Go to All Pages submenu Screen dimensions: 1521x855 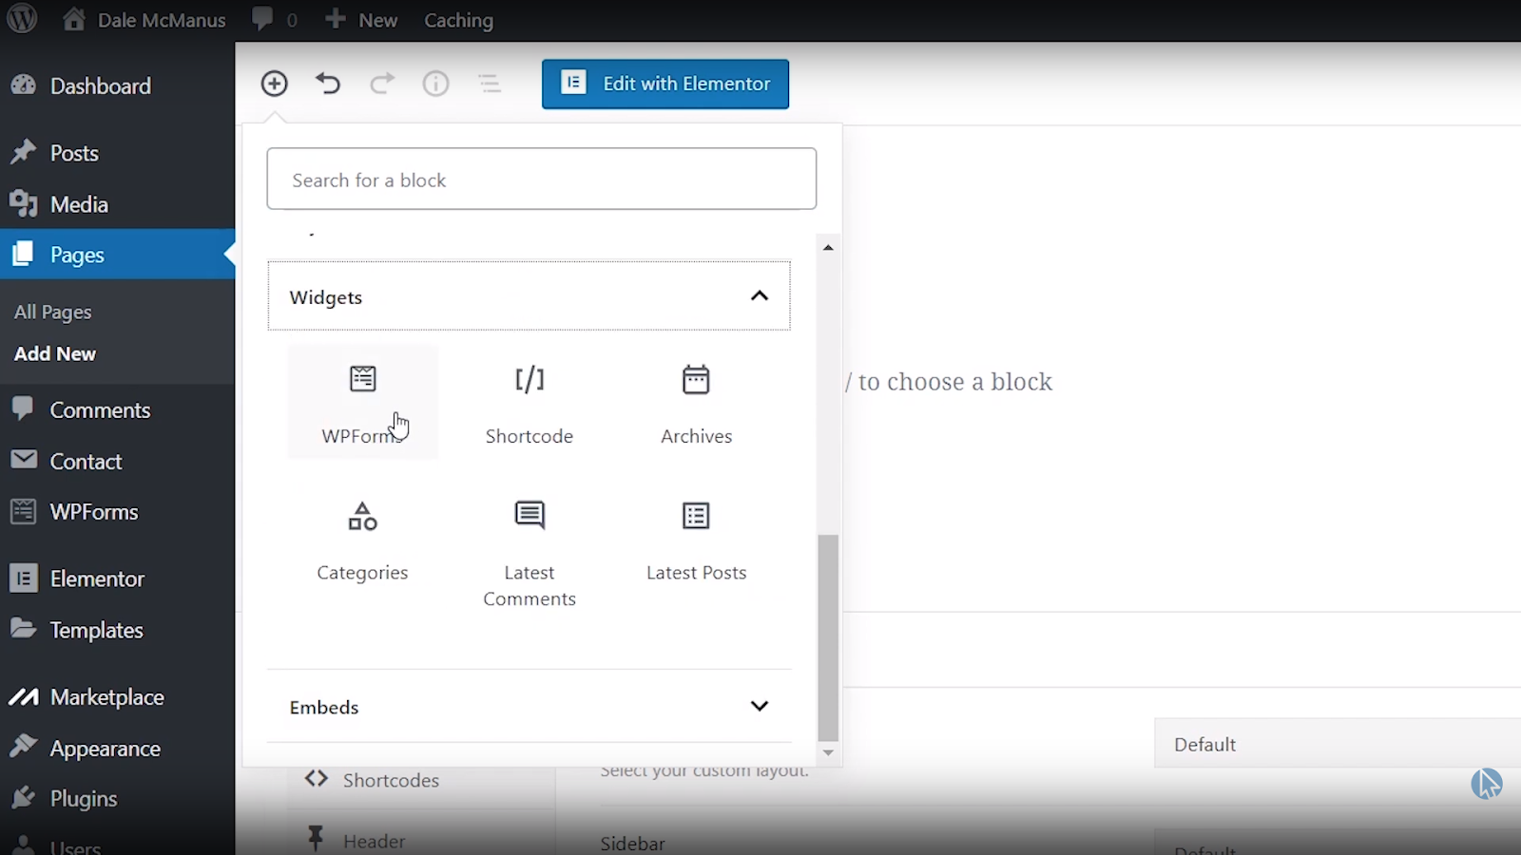(53, 312)
